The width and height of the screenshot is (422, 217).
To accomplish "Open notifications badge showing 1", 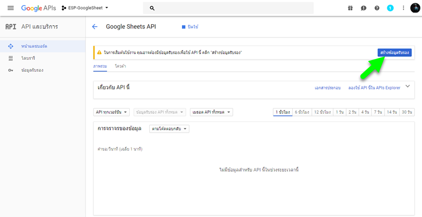I will pos(390,8).
